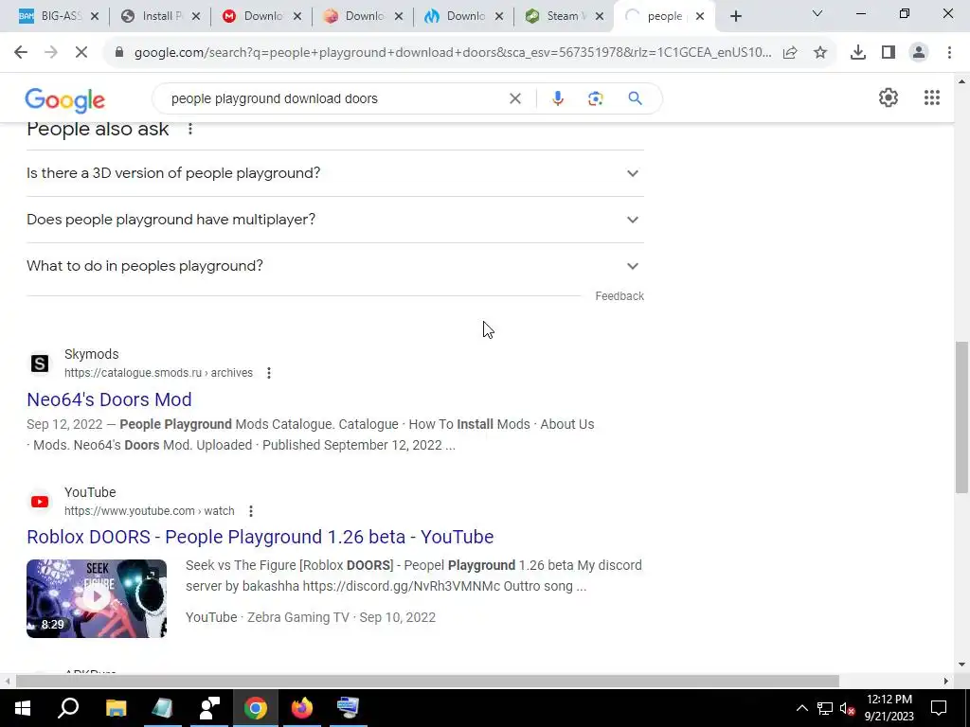
Task: Play the Seek vs Figure video thumbnail
Action: point(97,598)
